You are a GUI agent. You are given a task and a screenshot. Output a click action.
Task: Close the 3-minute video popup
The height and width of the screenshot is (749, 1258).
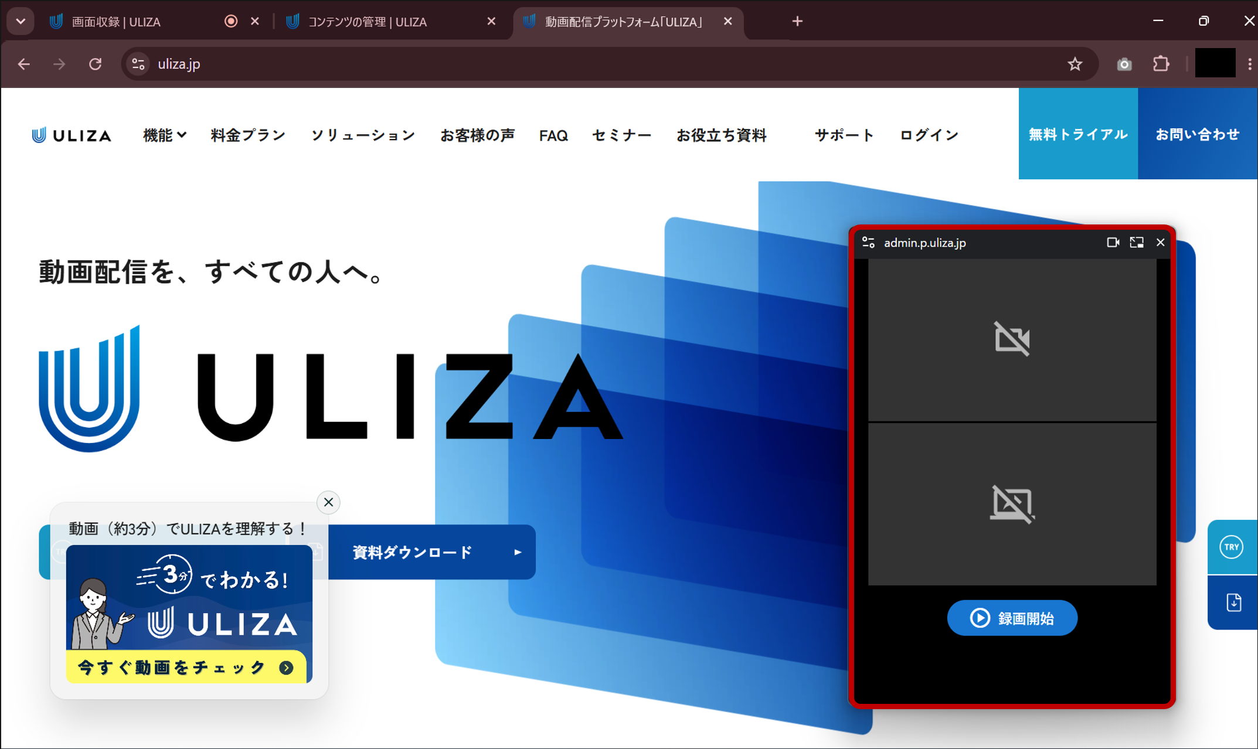(x=328, y=502)
